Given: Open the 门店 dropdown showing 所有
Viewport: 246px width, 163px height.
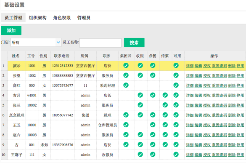Looking at the screenshot, I should (x=36, y=43).
